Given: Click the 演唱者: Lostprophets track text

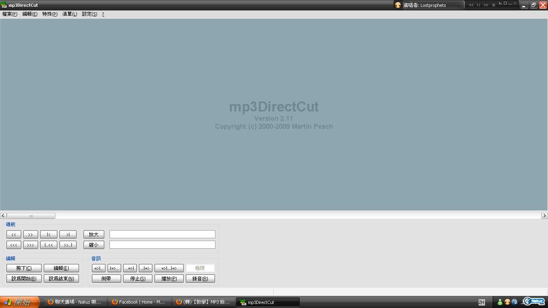Looking at the screenshot, I should click(x=424, y=5).
